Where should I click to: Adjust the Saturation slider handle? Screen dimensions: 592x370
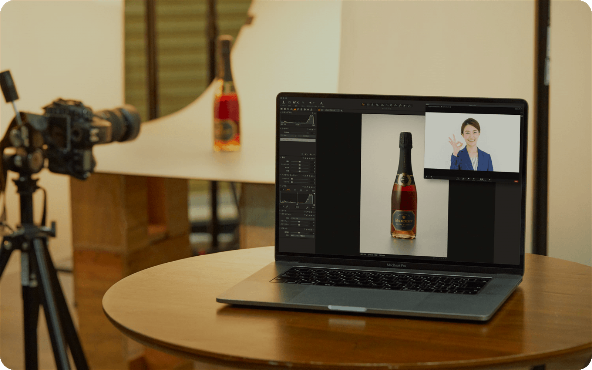300,171
